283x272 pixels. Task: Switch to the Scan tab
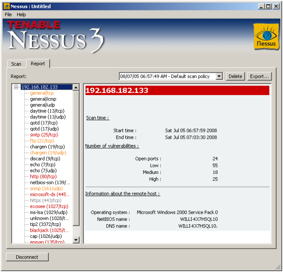pyautogui.click(x=16, y=64)
